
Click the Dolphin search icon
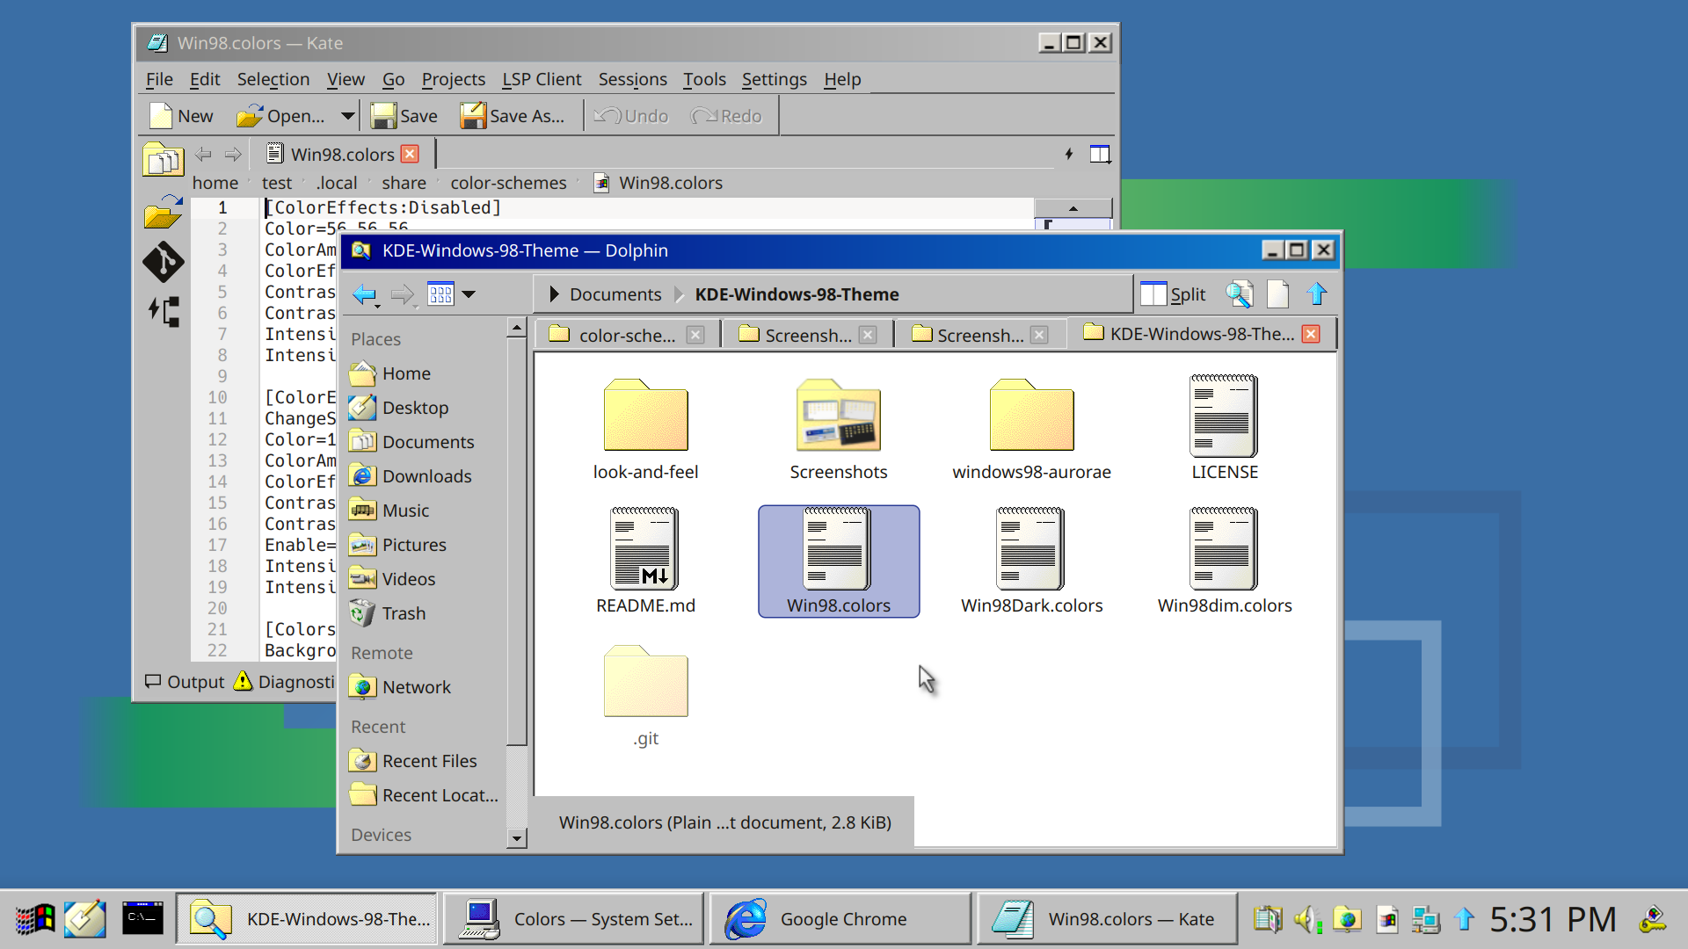point(1240,294)
